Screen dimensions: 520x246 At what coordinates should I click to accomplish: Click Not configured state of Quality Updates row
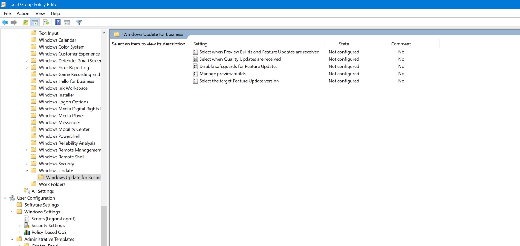click(344, 59)
